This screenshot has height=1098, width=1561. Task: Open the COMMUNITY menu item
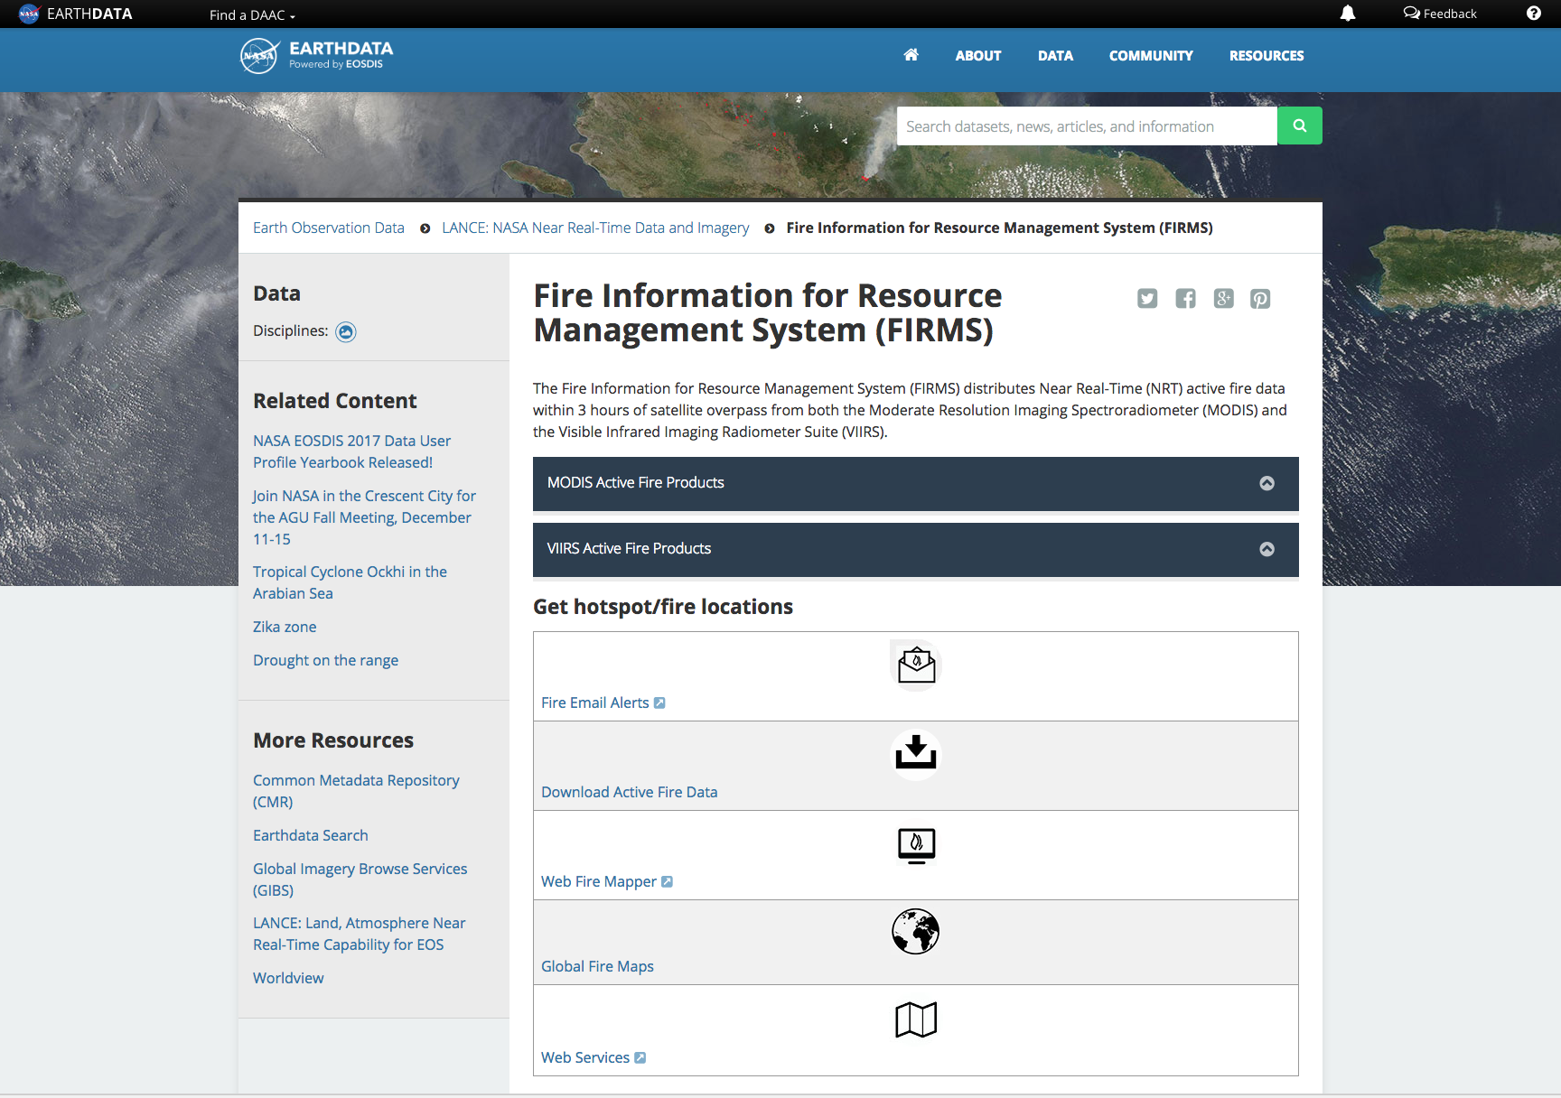click(1151, 56)
